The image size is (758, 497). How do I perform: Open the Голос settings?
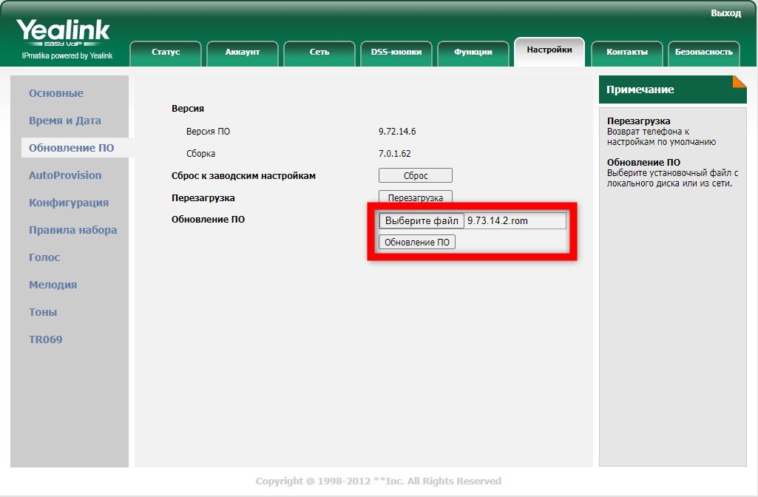point(44,257)
